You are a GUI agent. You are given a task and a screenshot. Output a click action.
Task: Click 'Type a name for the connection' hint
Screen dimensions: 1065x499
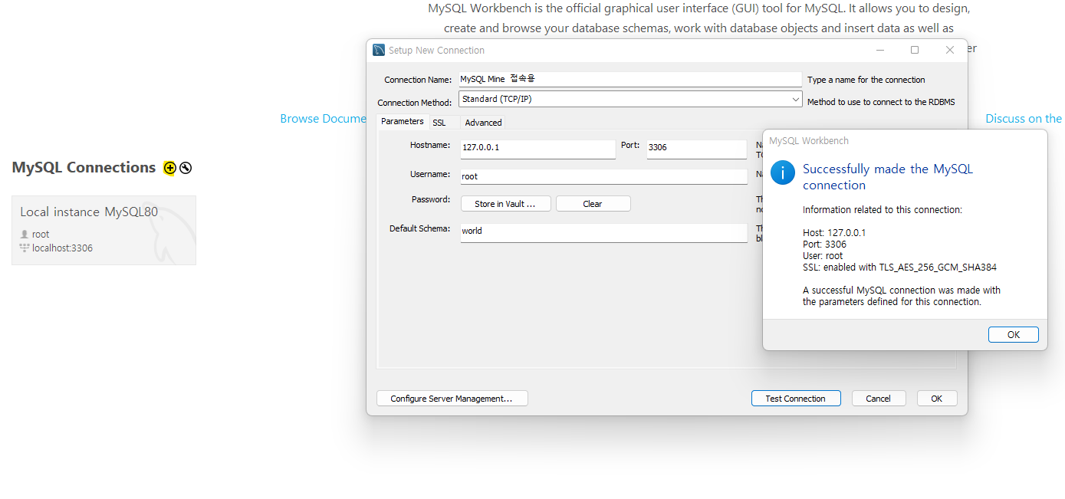866,80
